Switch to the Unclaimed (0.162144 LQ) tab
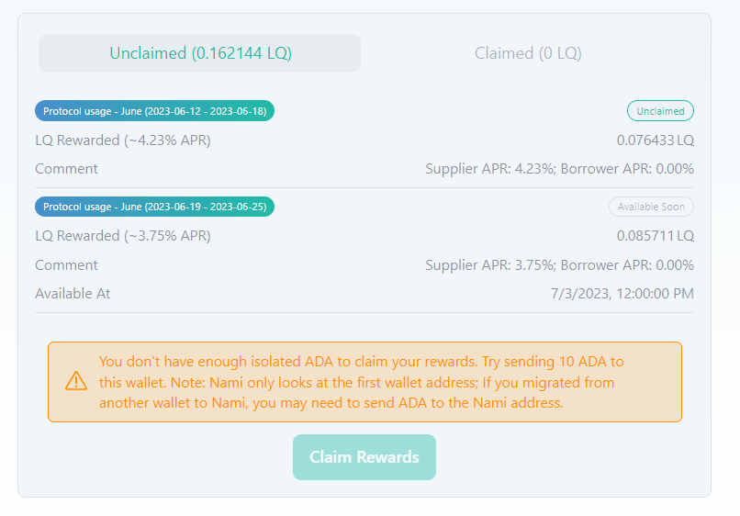 coord(199,53)
